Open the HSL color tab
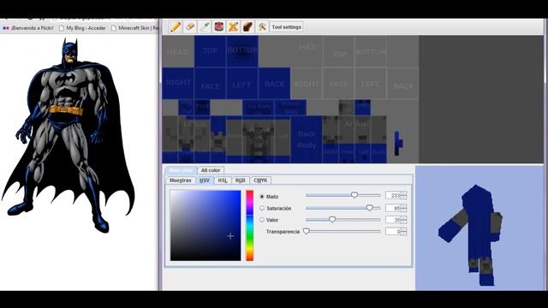The height and width of the screenshot is (308, 548). (x=223, y=181)
